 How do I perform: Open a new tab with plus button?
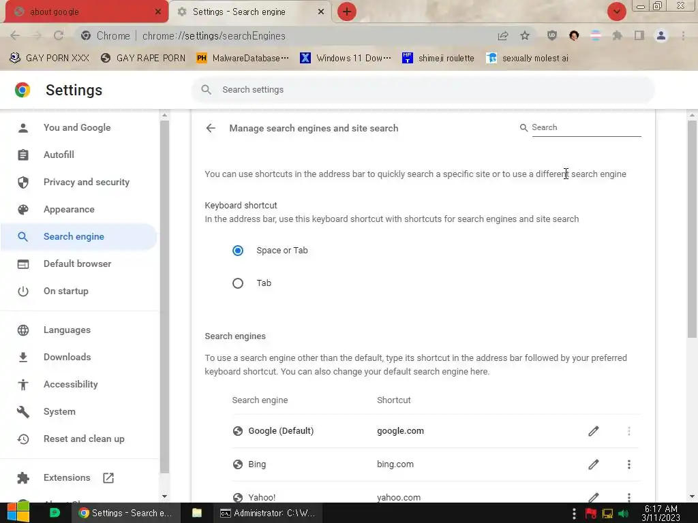[347, 12]
